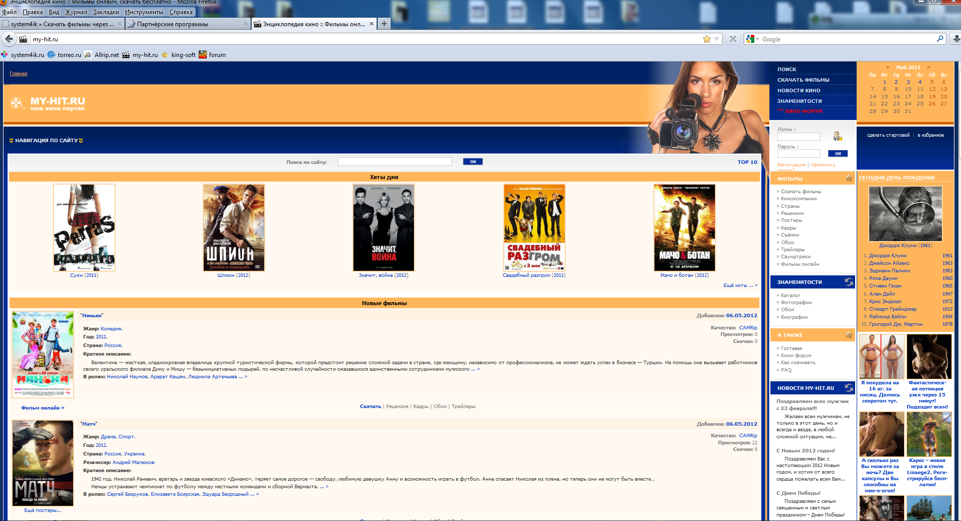Viewport: 961px width, 521px height.
Task: Open Мачо и ботан (2012) poster
Action: (685, 228)
